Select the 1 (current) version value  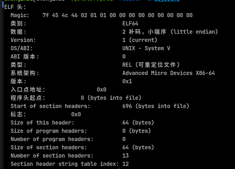tap(140, 40)
